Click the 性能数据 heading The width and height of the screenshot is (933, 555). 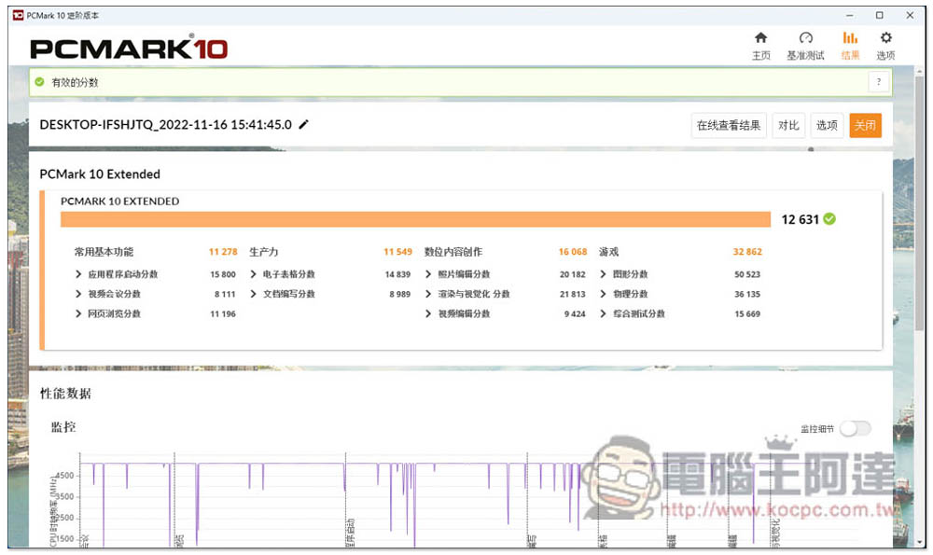[65, 394]
